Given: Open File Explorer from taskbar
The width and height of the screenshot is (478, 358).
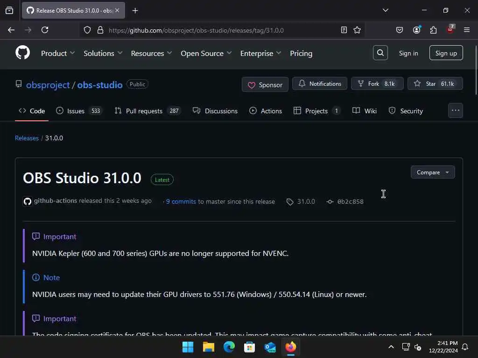Looking at the screenshot, I should [209, 347].
